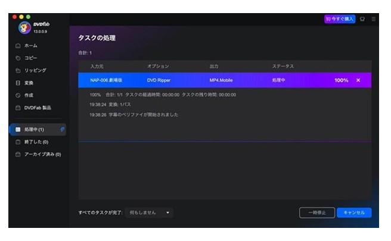This screenshot has height=241, width=391.
Task: Open the hamburger menu at top right
Action: (x=373, y=19)
